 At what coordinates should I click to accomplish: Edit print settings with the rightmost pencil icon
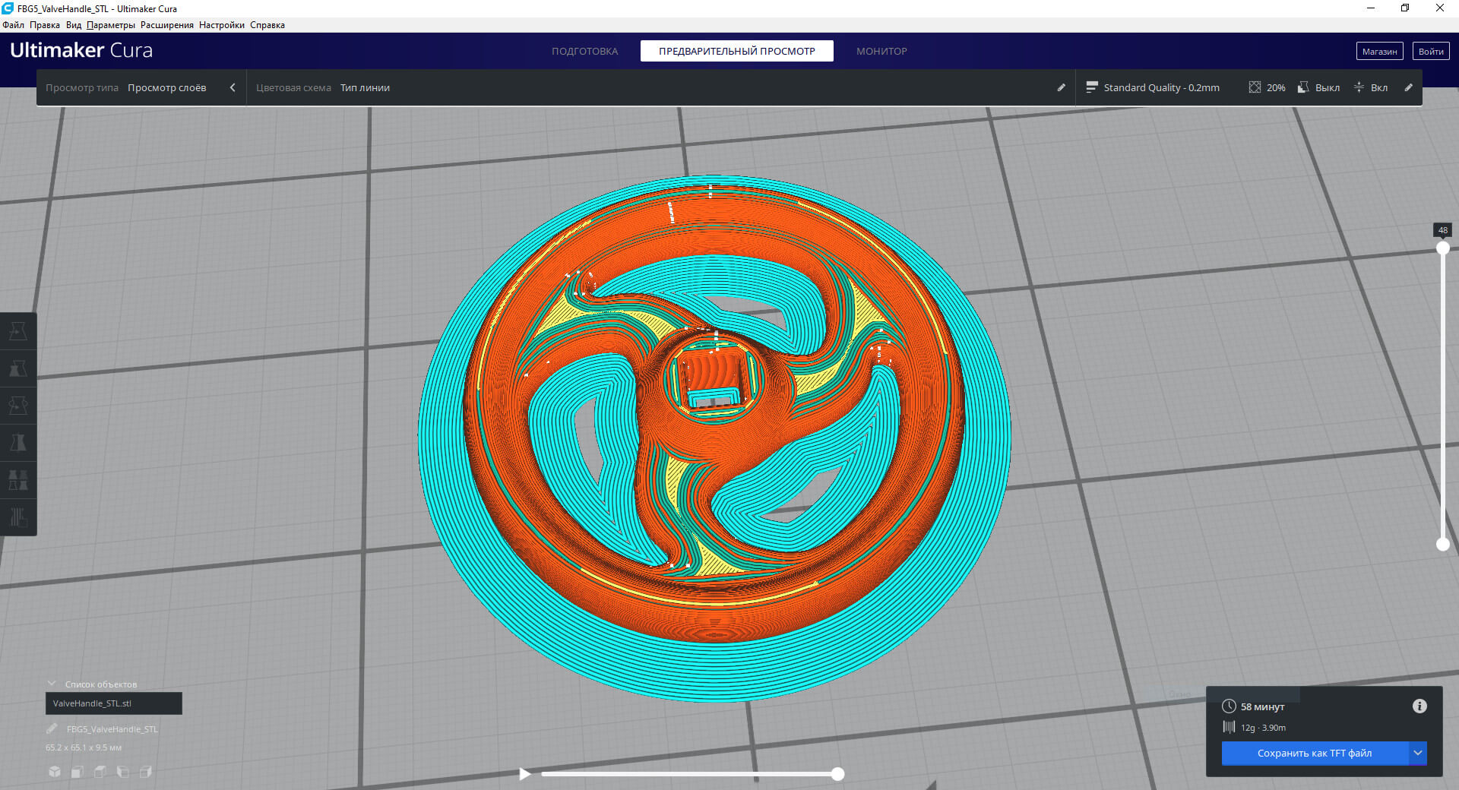(x=1408, y=87)
